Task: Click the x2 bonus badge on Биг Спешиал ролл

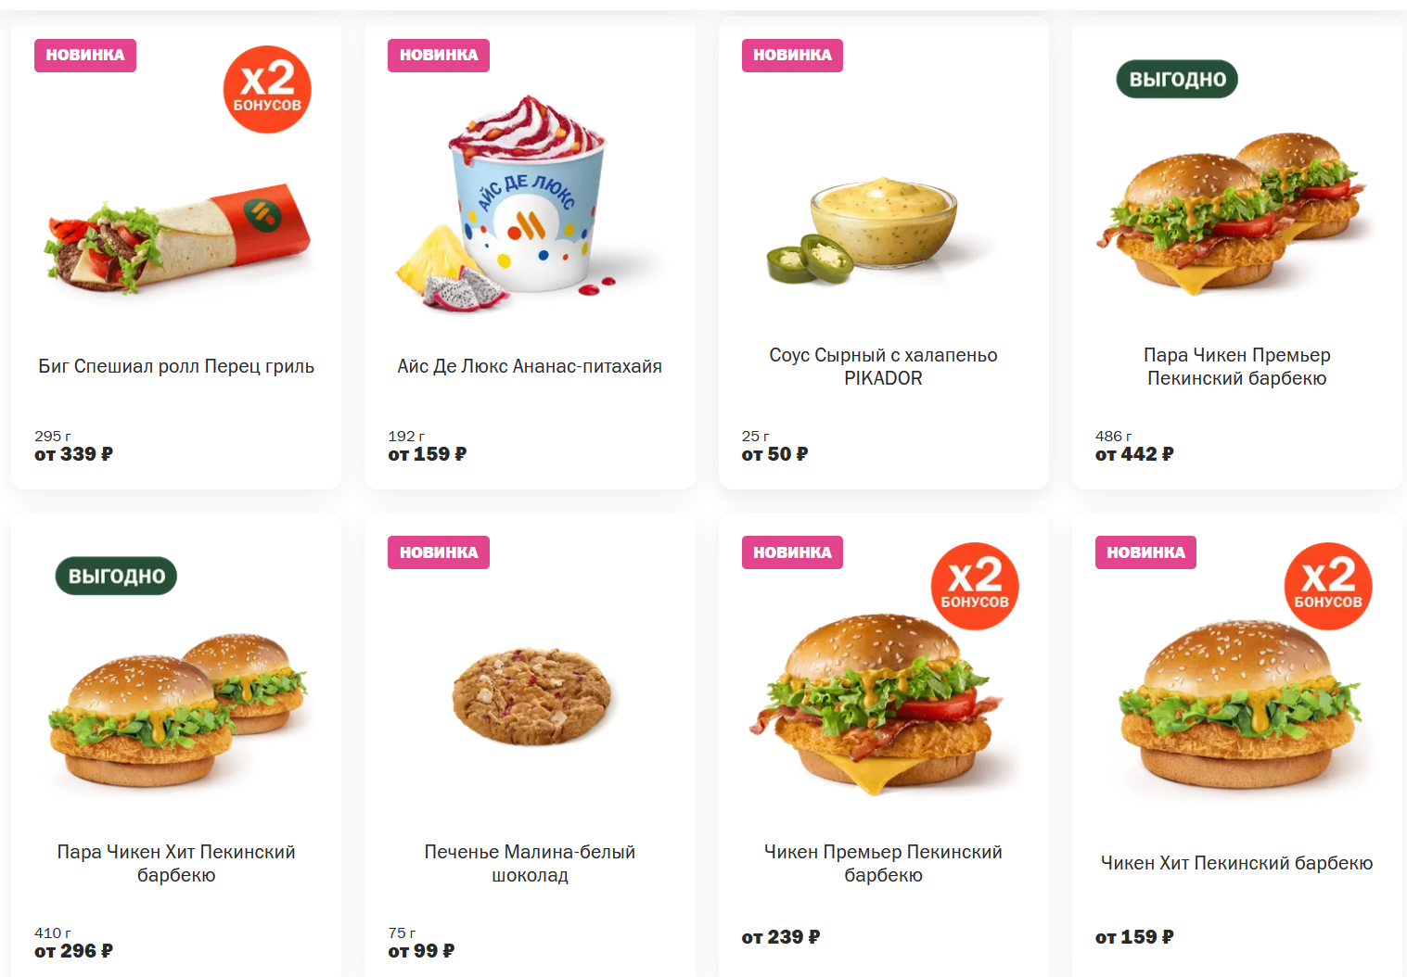Action: (x=267, y=90)
